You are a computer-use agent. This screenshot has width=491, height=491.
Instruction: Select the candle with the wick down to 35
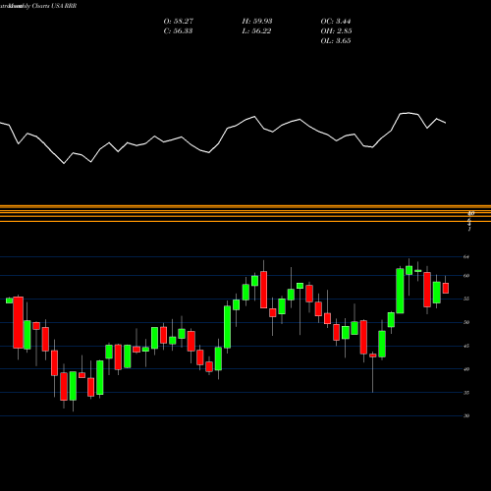coord(373,355)
